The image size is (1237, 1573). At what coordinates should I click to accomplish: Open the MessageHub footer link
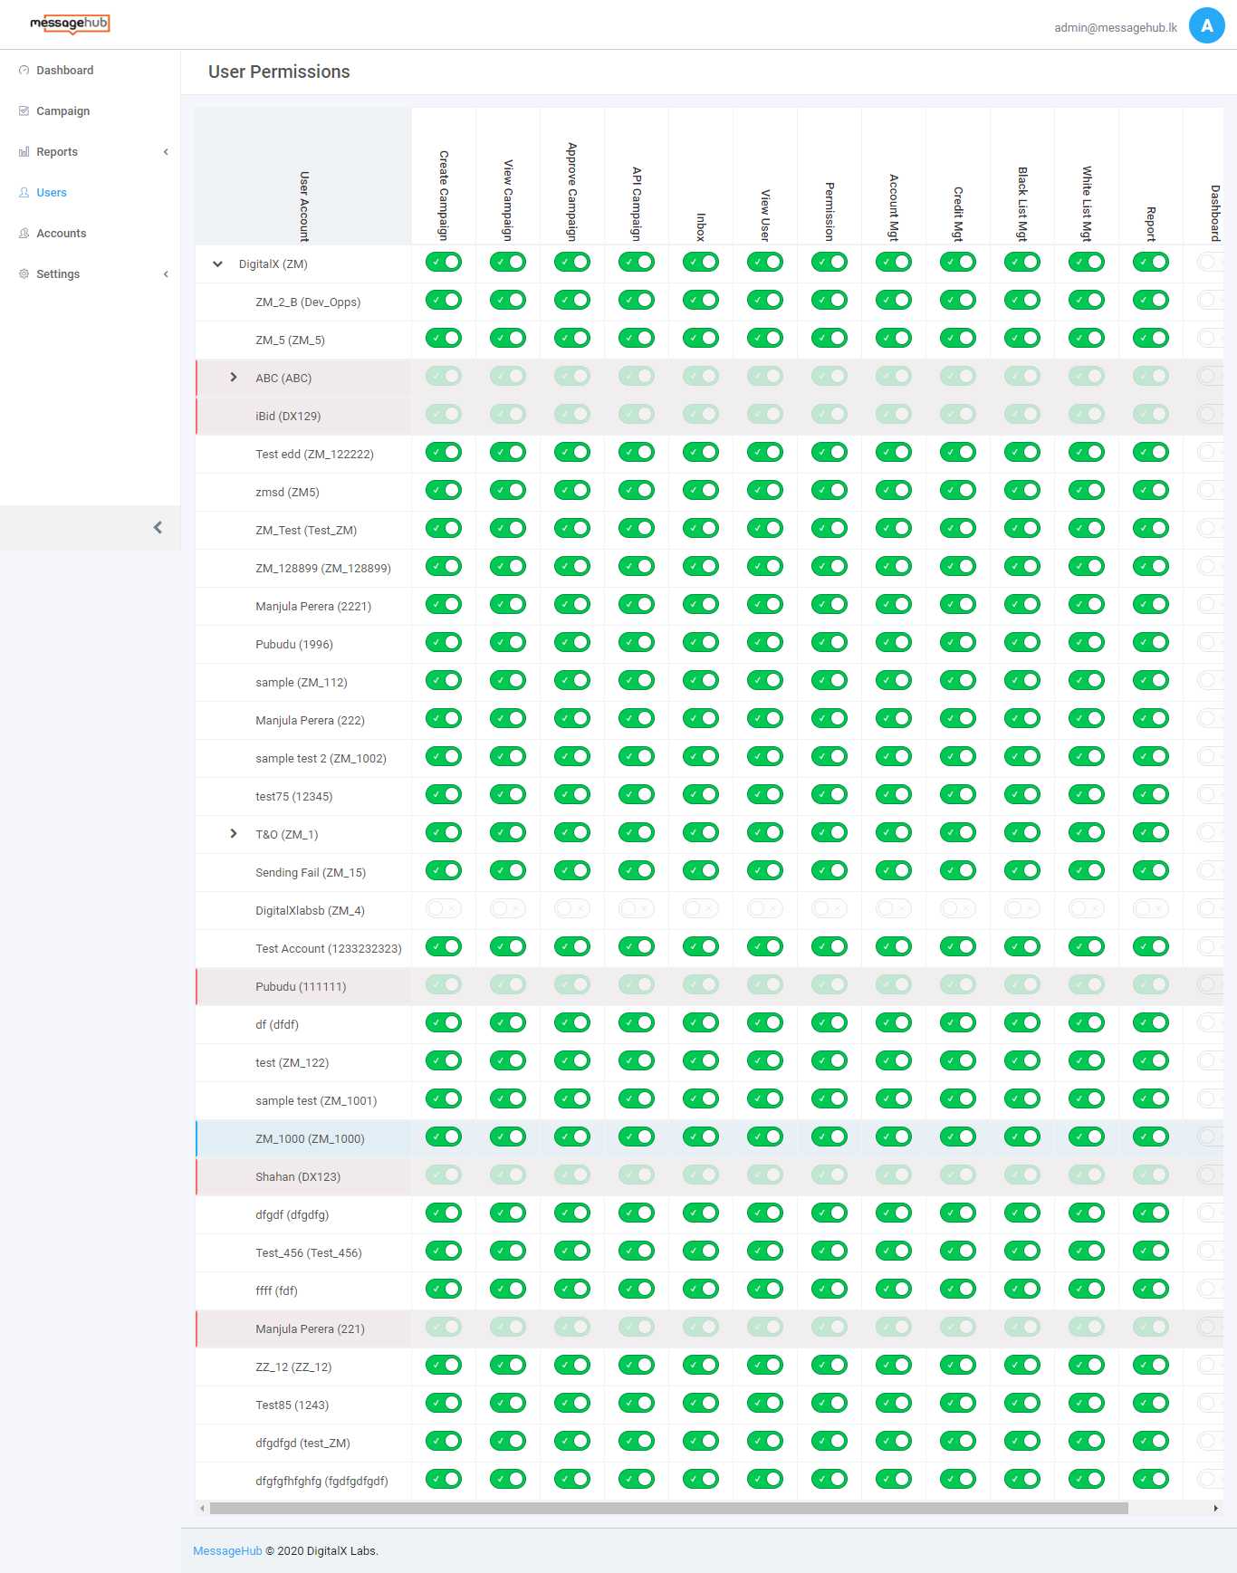227,1551
